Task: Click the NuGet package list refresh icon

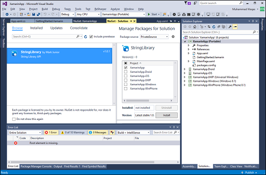Action: click(86, 37)
